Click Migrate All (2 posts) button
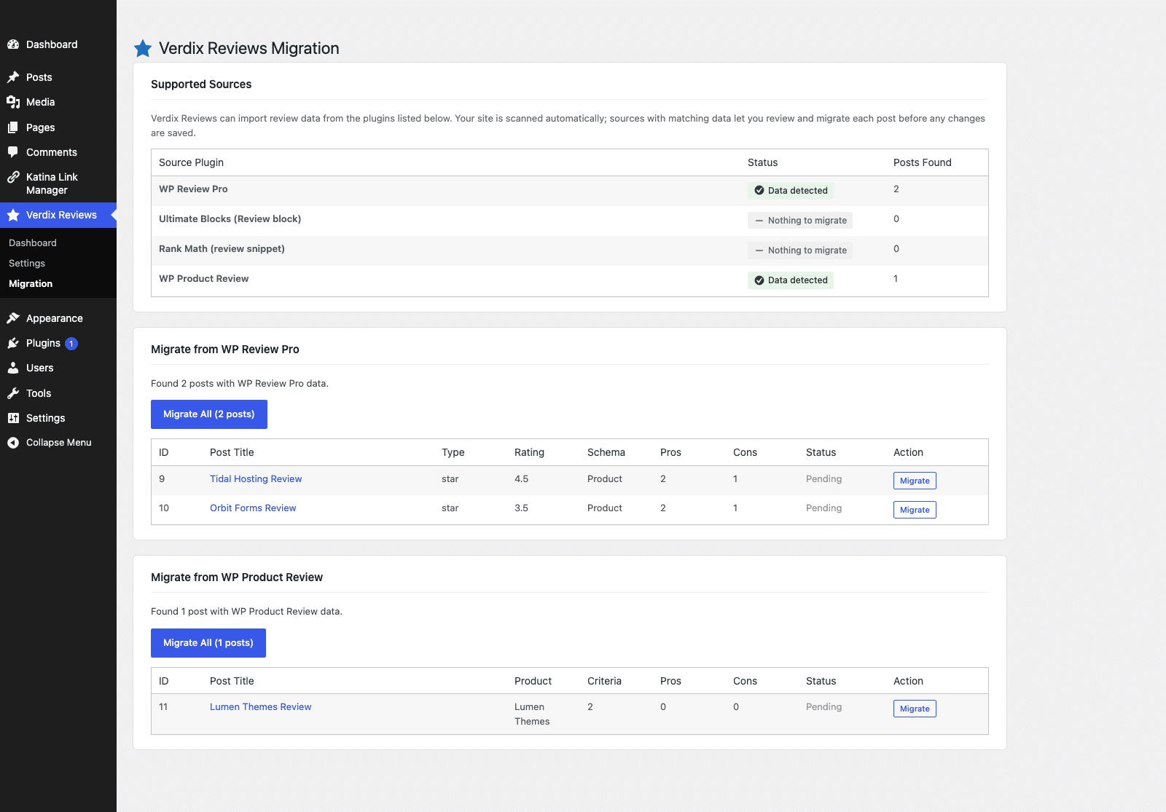This screenshot has height=812, width=1166. 209,414
